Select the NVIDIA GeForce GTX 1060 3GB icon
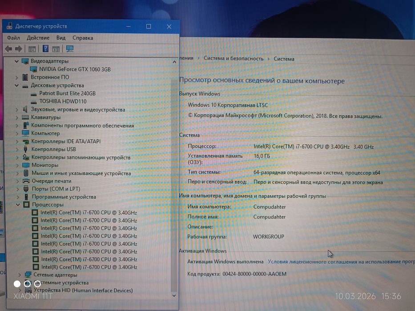The width and height of the screenshot is (415, 311). pyautogui.click(x=34, y=69)
